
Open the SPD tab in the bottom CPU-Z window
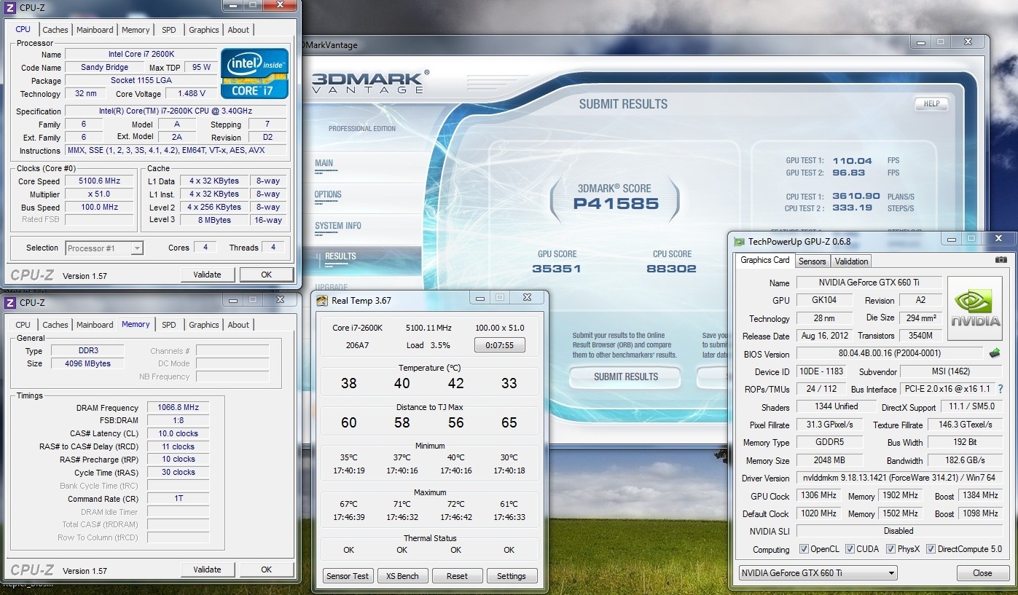169,325
